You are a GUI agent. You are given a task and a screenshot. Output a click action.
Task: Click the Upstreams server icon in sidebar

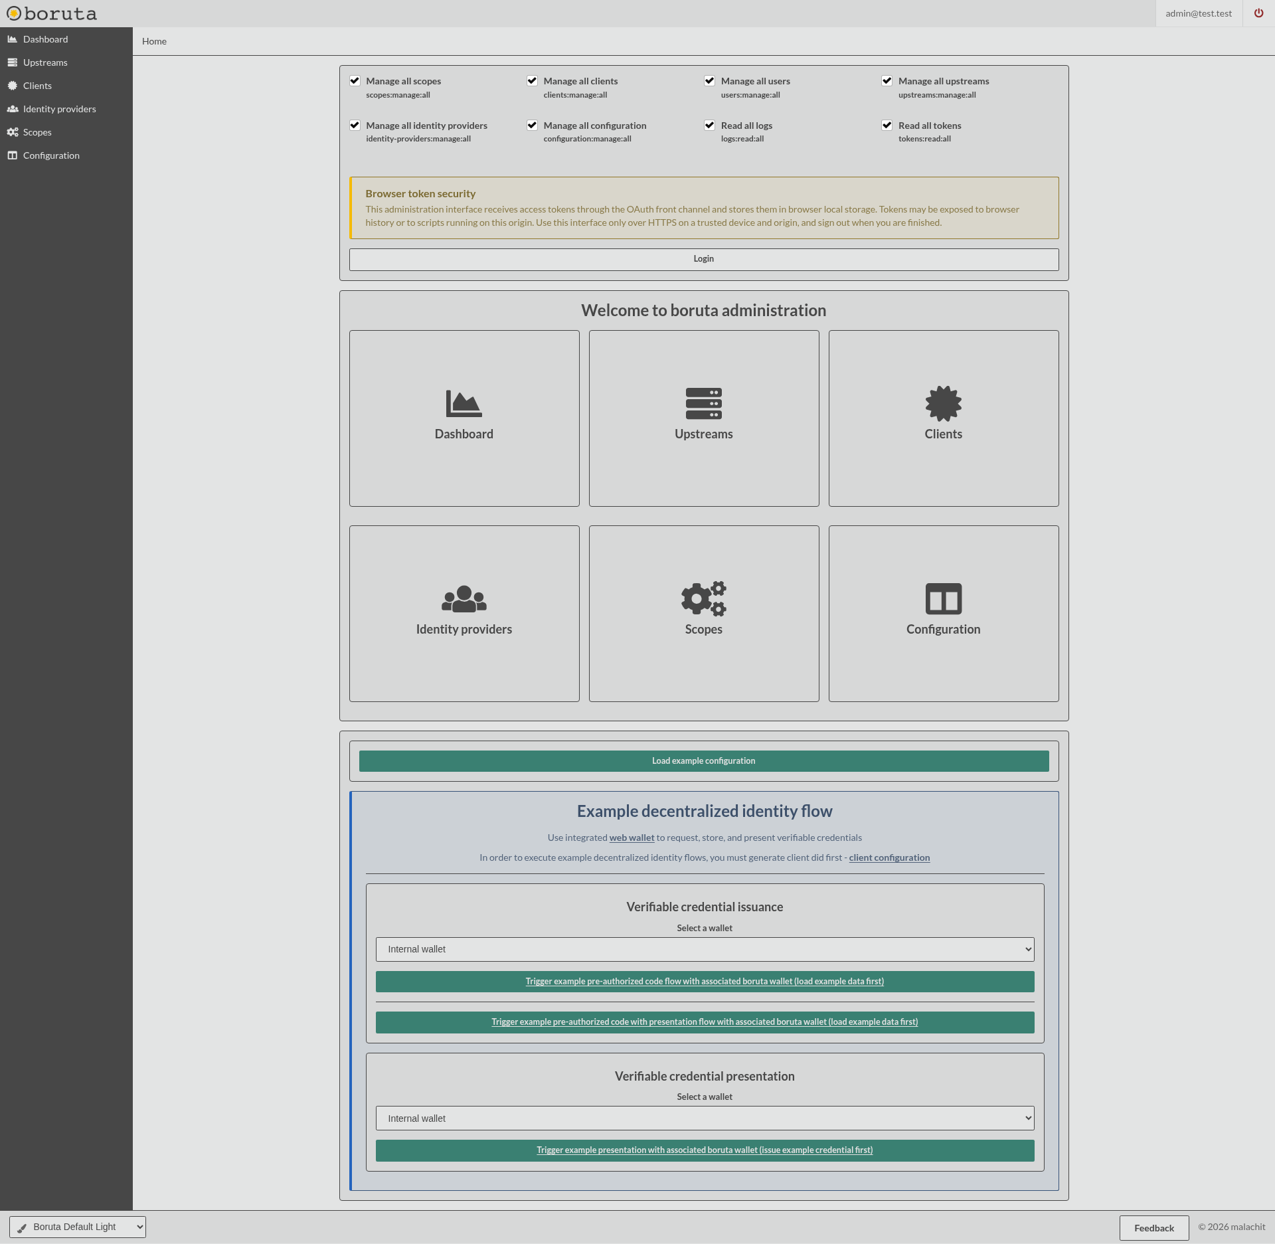(x=12, y=62)
